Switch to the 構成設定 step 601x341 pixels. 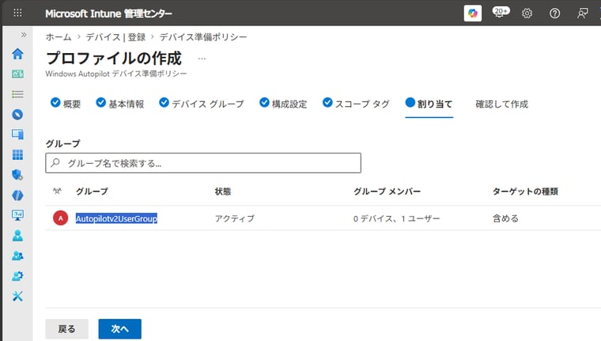pyautogui.click(x=283, y=104)
